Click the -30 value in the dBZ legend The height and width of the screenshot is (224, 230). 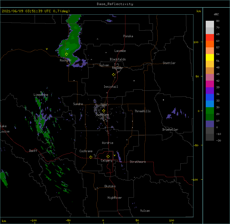[x=219, y=141]
